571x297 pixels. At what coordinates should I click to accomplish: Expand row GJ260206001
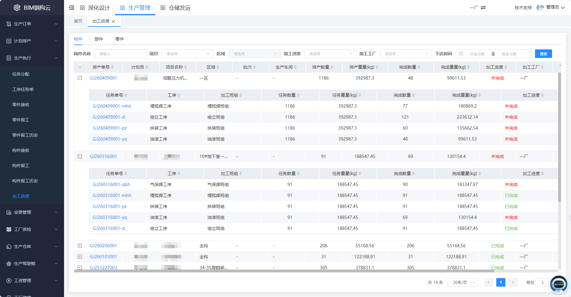click(80, 246)
